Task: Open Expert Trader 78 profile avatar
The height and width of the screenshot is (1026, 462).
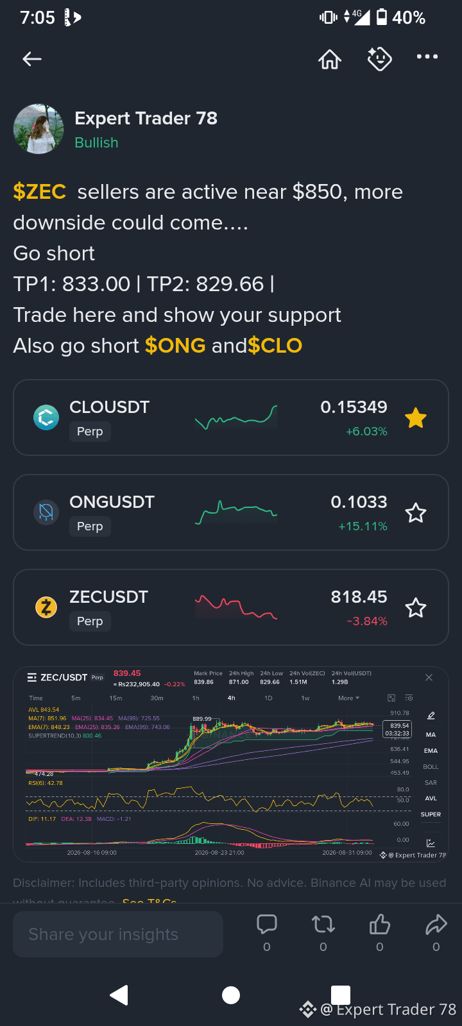Action: (x=38, y=129)
